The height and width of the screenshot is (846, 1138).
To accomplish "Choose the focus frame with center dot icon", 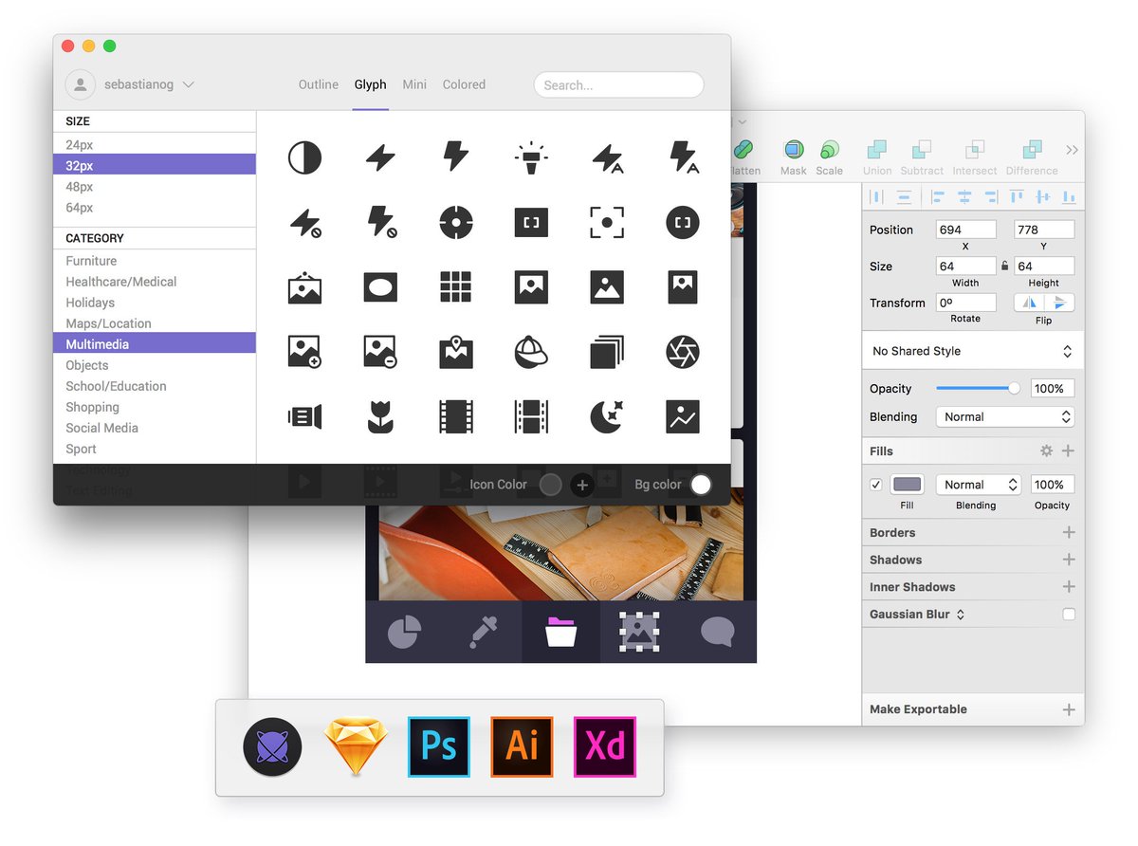I will (607, 223).
